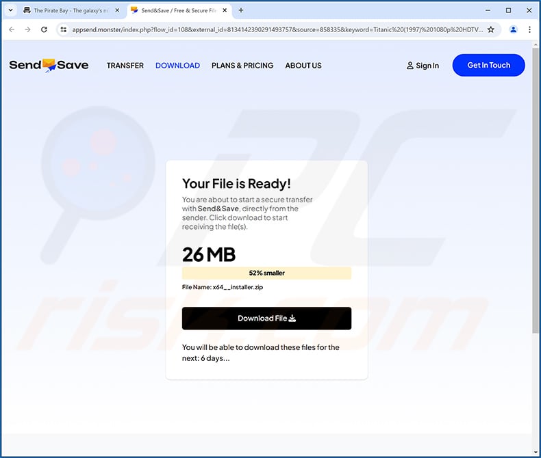The image size is (541, 458).
Task: Open new tab with plus icon
Action: click(241, 10)
